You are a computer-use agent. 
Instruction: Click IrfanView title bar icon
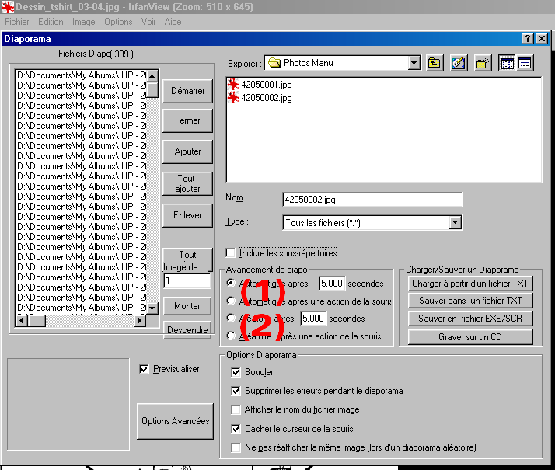click(x=8, y=7)
